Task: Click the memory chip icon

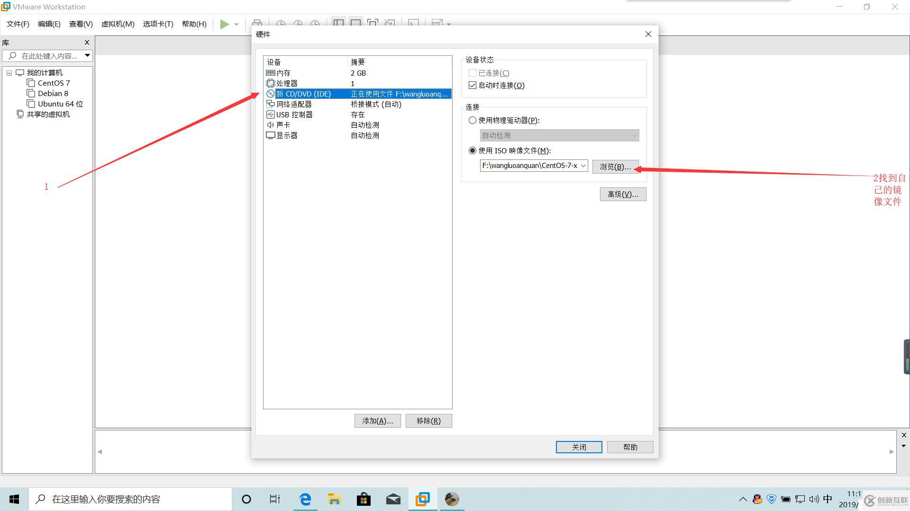Action: click(271, 73)
